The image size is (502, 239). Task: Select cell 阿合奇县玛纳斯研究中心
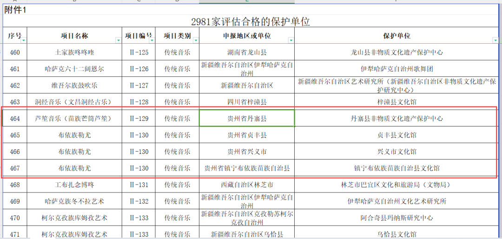pos(396,218)
